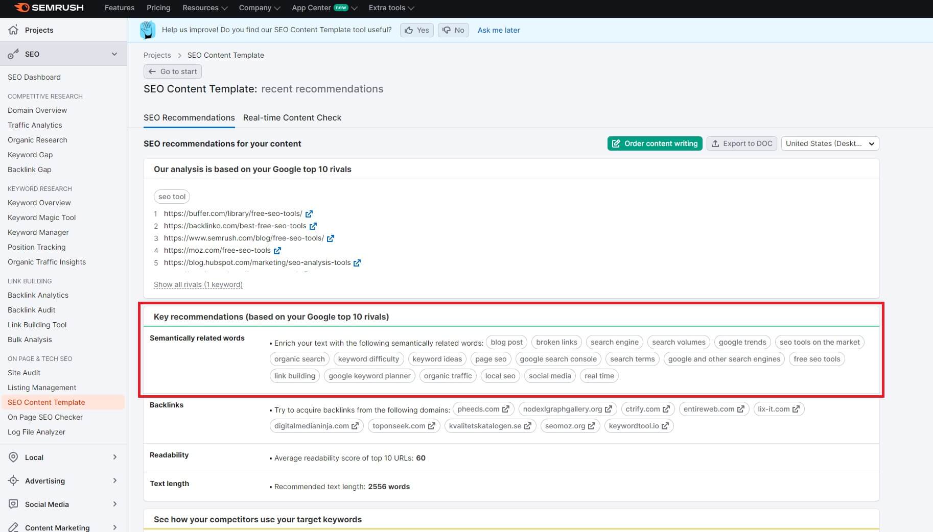Open the App Center menu dropdown

(x=324, y=8)
